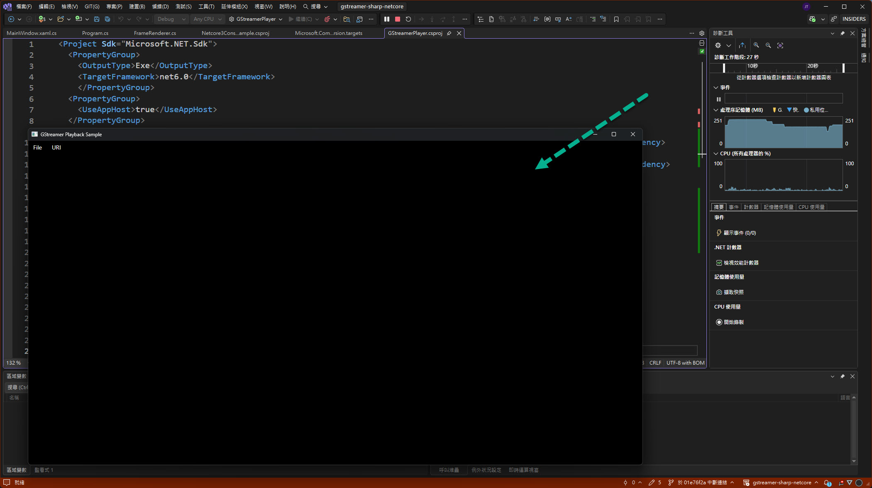Restart the debugging session
The width and height of the screenshot is (872, 488).
pos(408,19)
